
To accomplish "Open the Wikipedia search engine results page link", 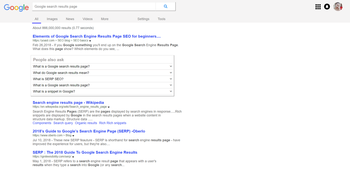I will (x=68, y=103).
